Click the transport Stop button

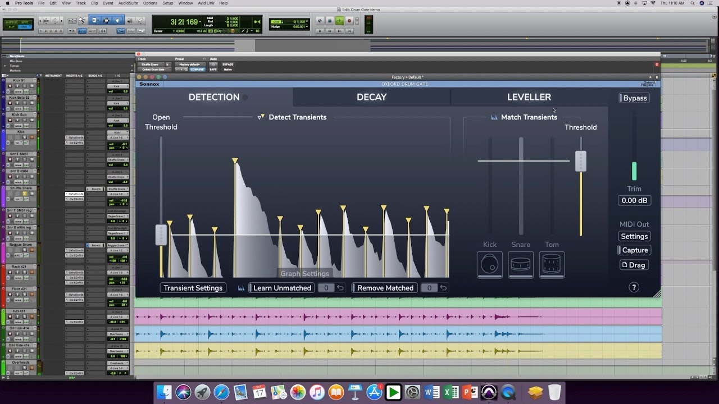tap(330, 21)
